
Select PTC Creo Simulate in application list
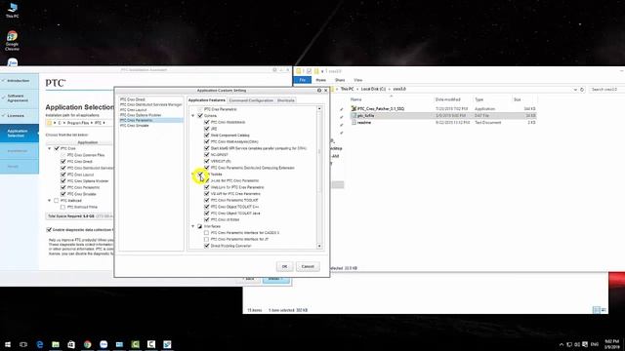point(135,126)
